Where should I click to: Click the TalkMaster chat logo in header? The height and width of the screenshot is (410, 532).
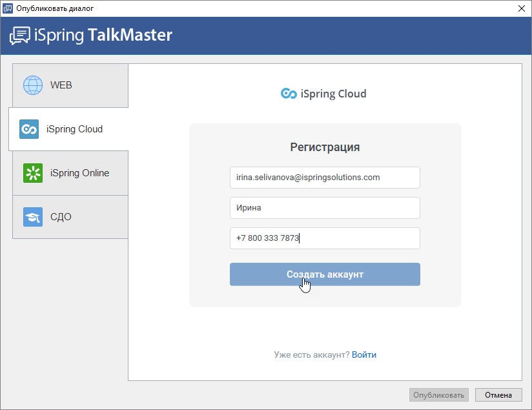[19, 36]
